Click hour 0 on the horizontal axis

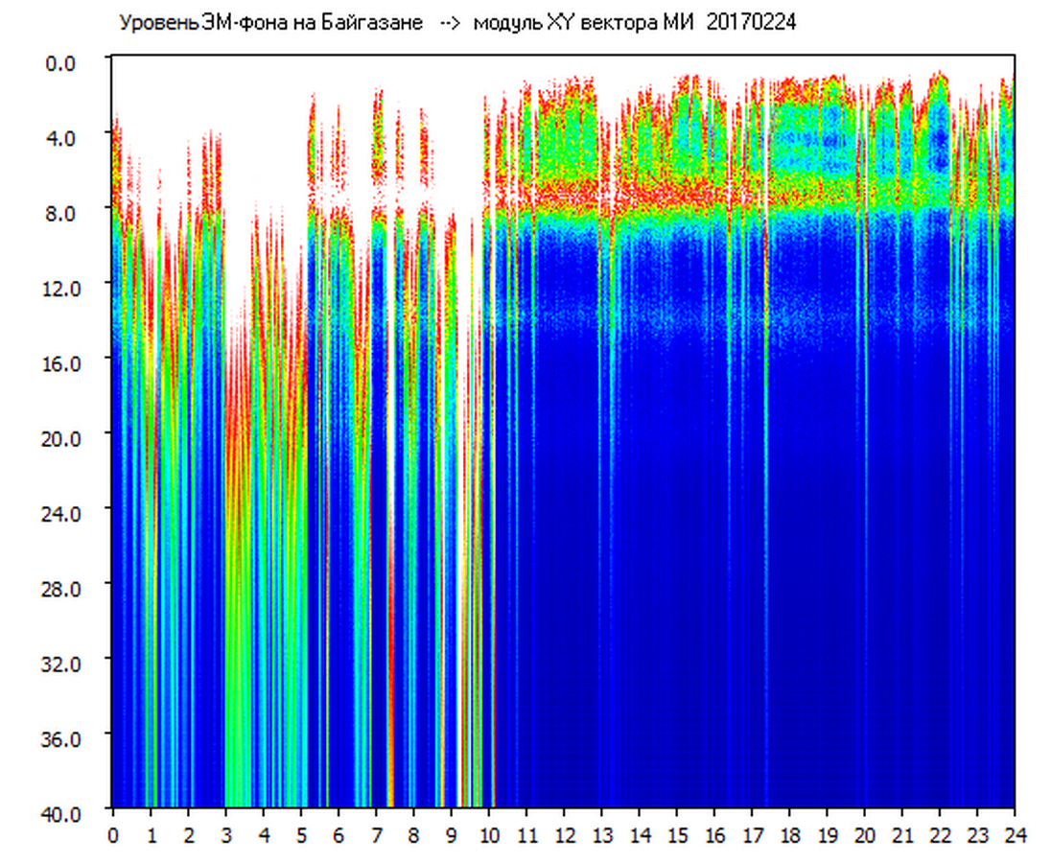[x=113, y=834]
